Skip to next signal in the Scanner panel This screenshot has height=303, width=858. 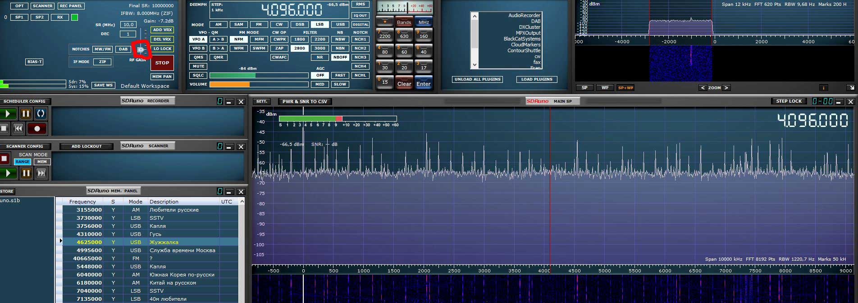point(41,173)
